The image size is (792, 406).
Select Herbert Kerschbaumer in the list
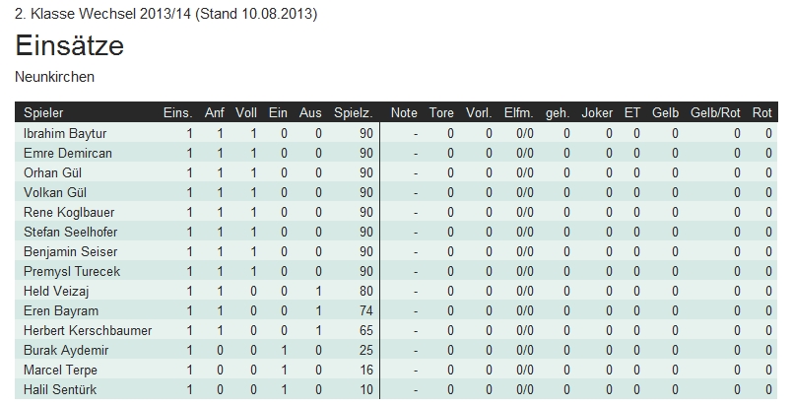pyautogui.click(x=88, y=330)
